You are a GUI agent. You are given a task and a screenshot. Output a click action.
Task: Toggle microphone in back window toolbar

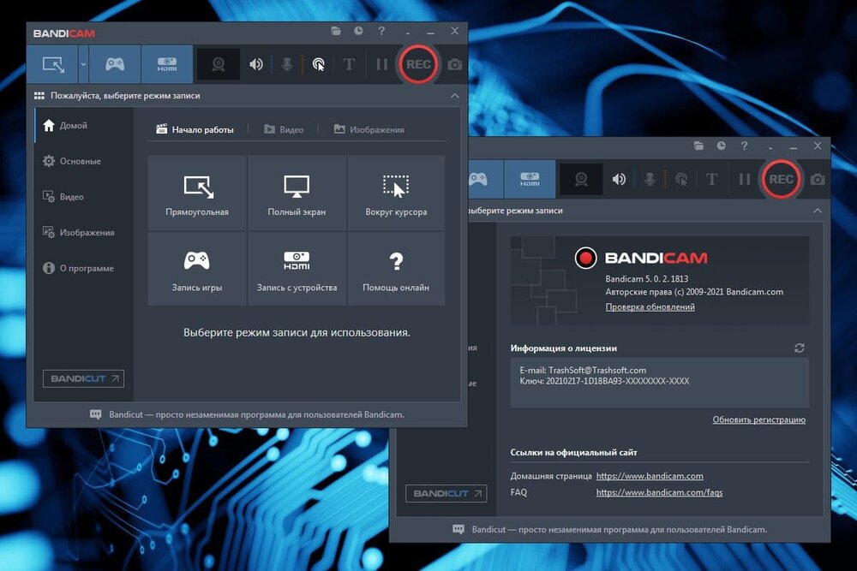click(650, 179)
